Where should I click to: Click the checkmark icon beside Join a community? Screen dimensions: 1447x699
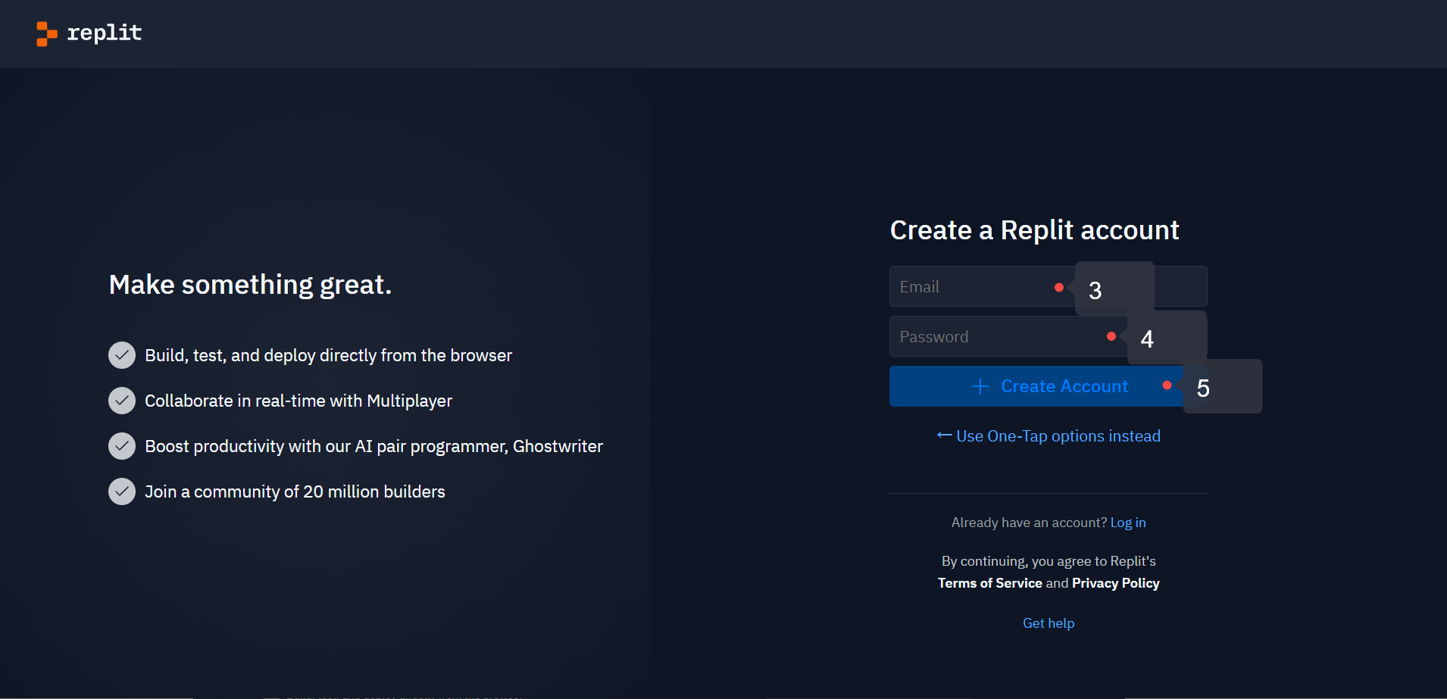[x=122, y=491]
